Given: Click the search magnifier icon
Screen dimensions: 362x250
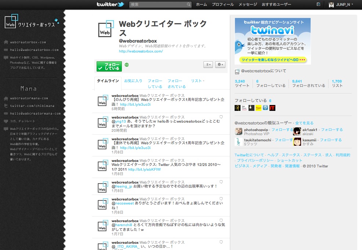Looking at the screenshot, I should point(189,4).
